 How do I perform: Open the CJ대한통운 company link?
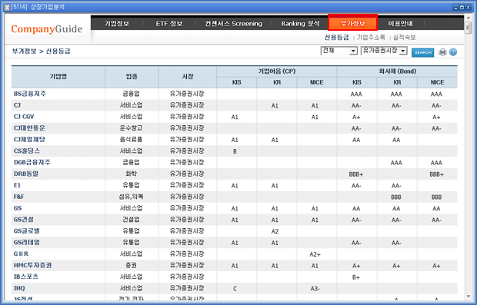click(x=29, y=128)
